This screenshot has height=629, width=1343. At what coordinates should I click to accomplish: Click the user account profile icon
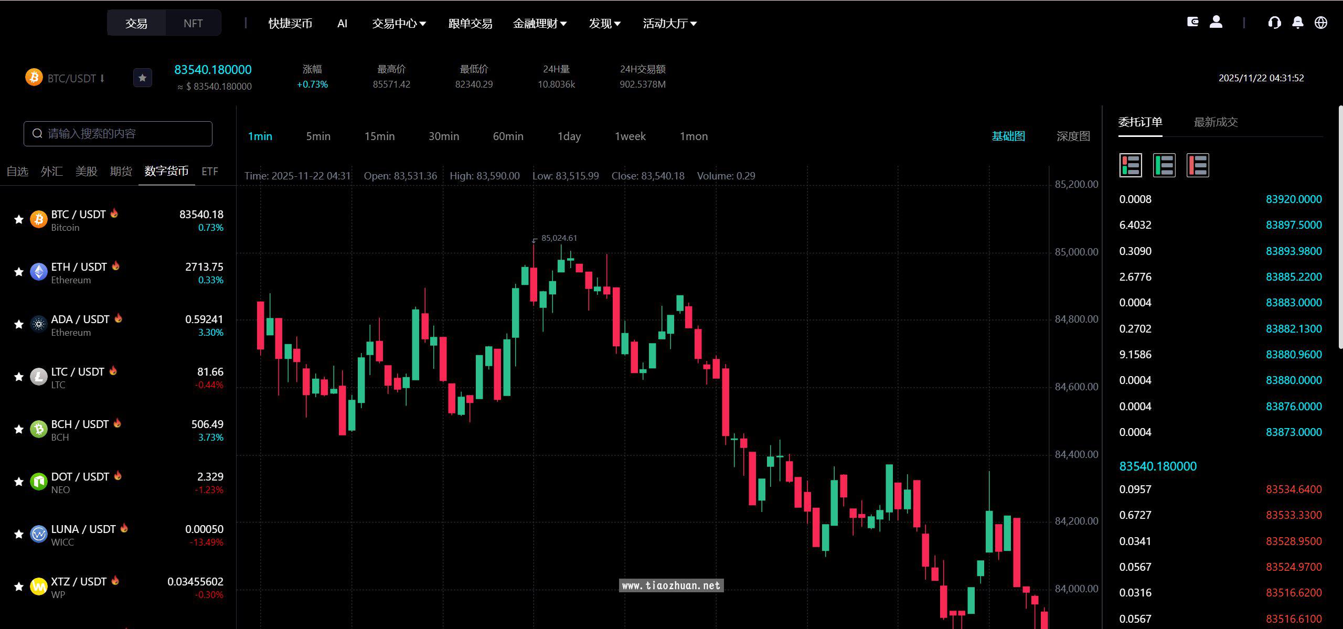[1216, 22]
